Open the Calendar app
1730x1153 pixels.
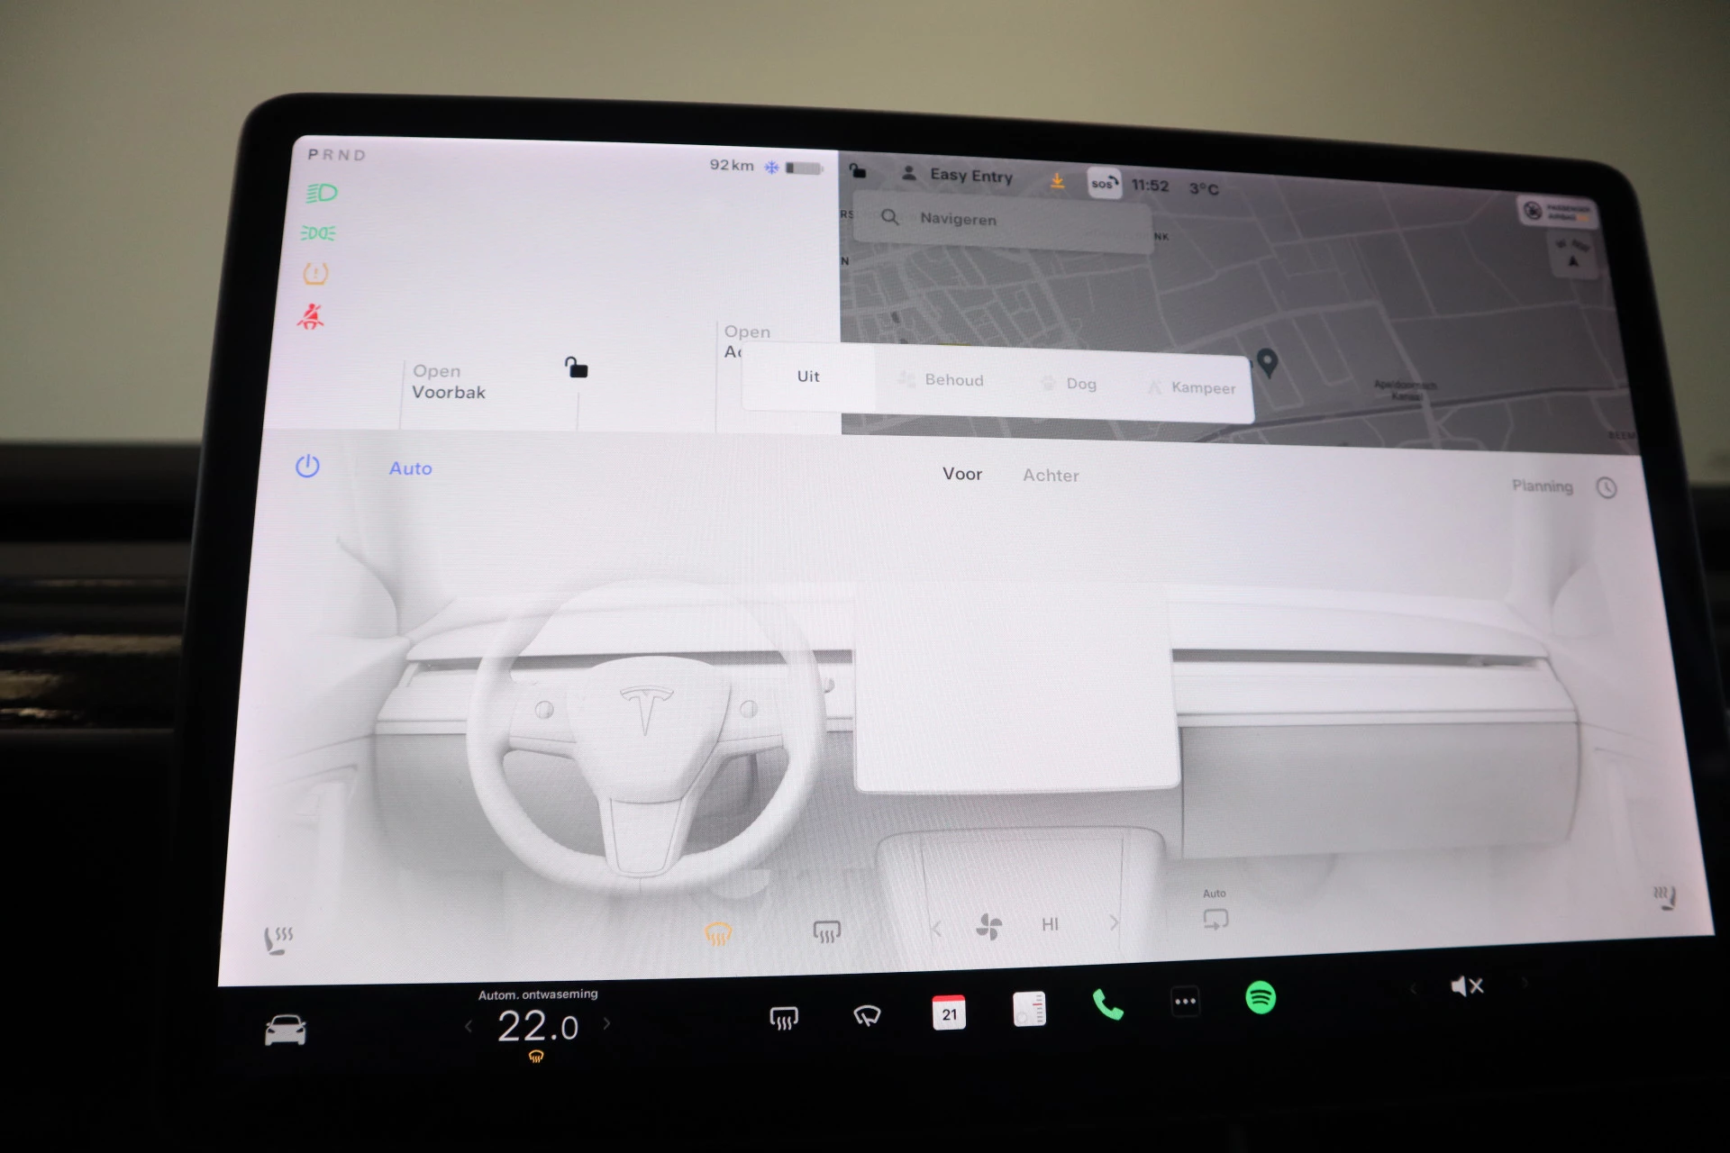pyautogui.click(x=949, y=1012)
